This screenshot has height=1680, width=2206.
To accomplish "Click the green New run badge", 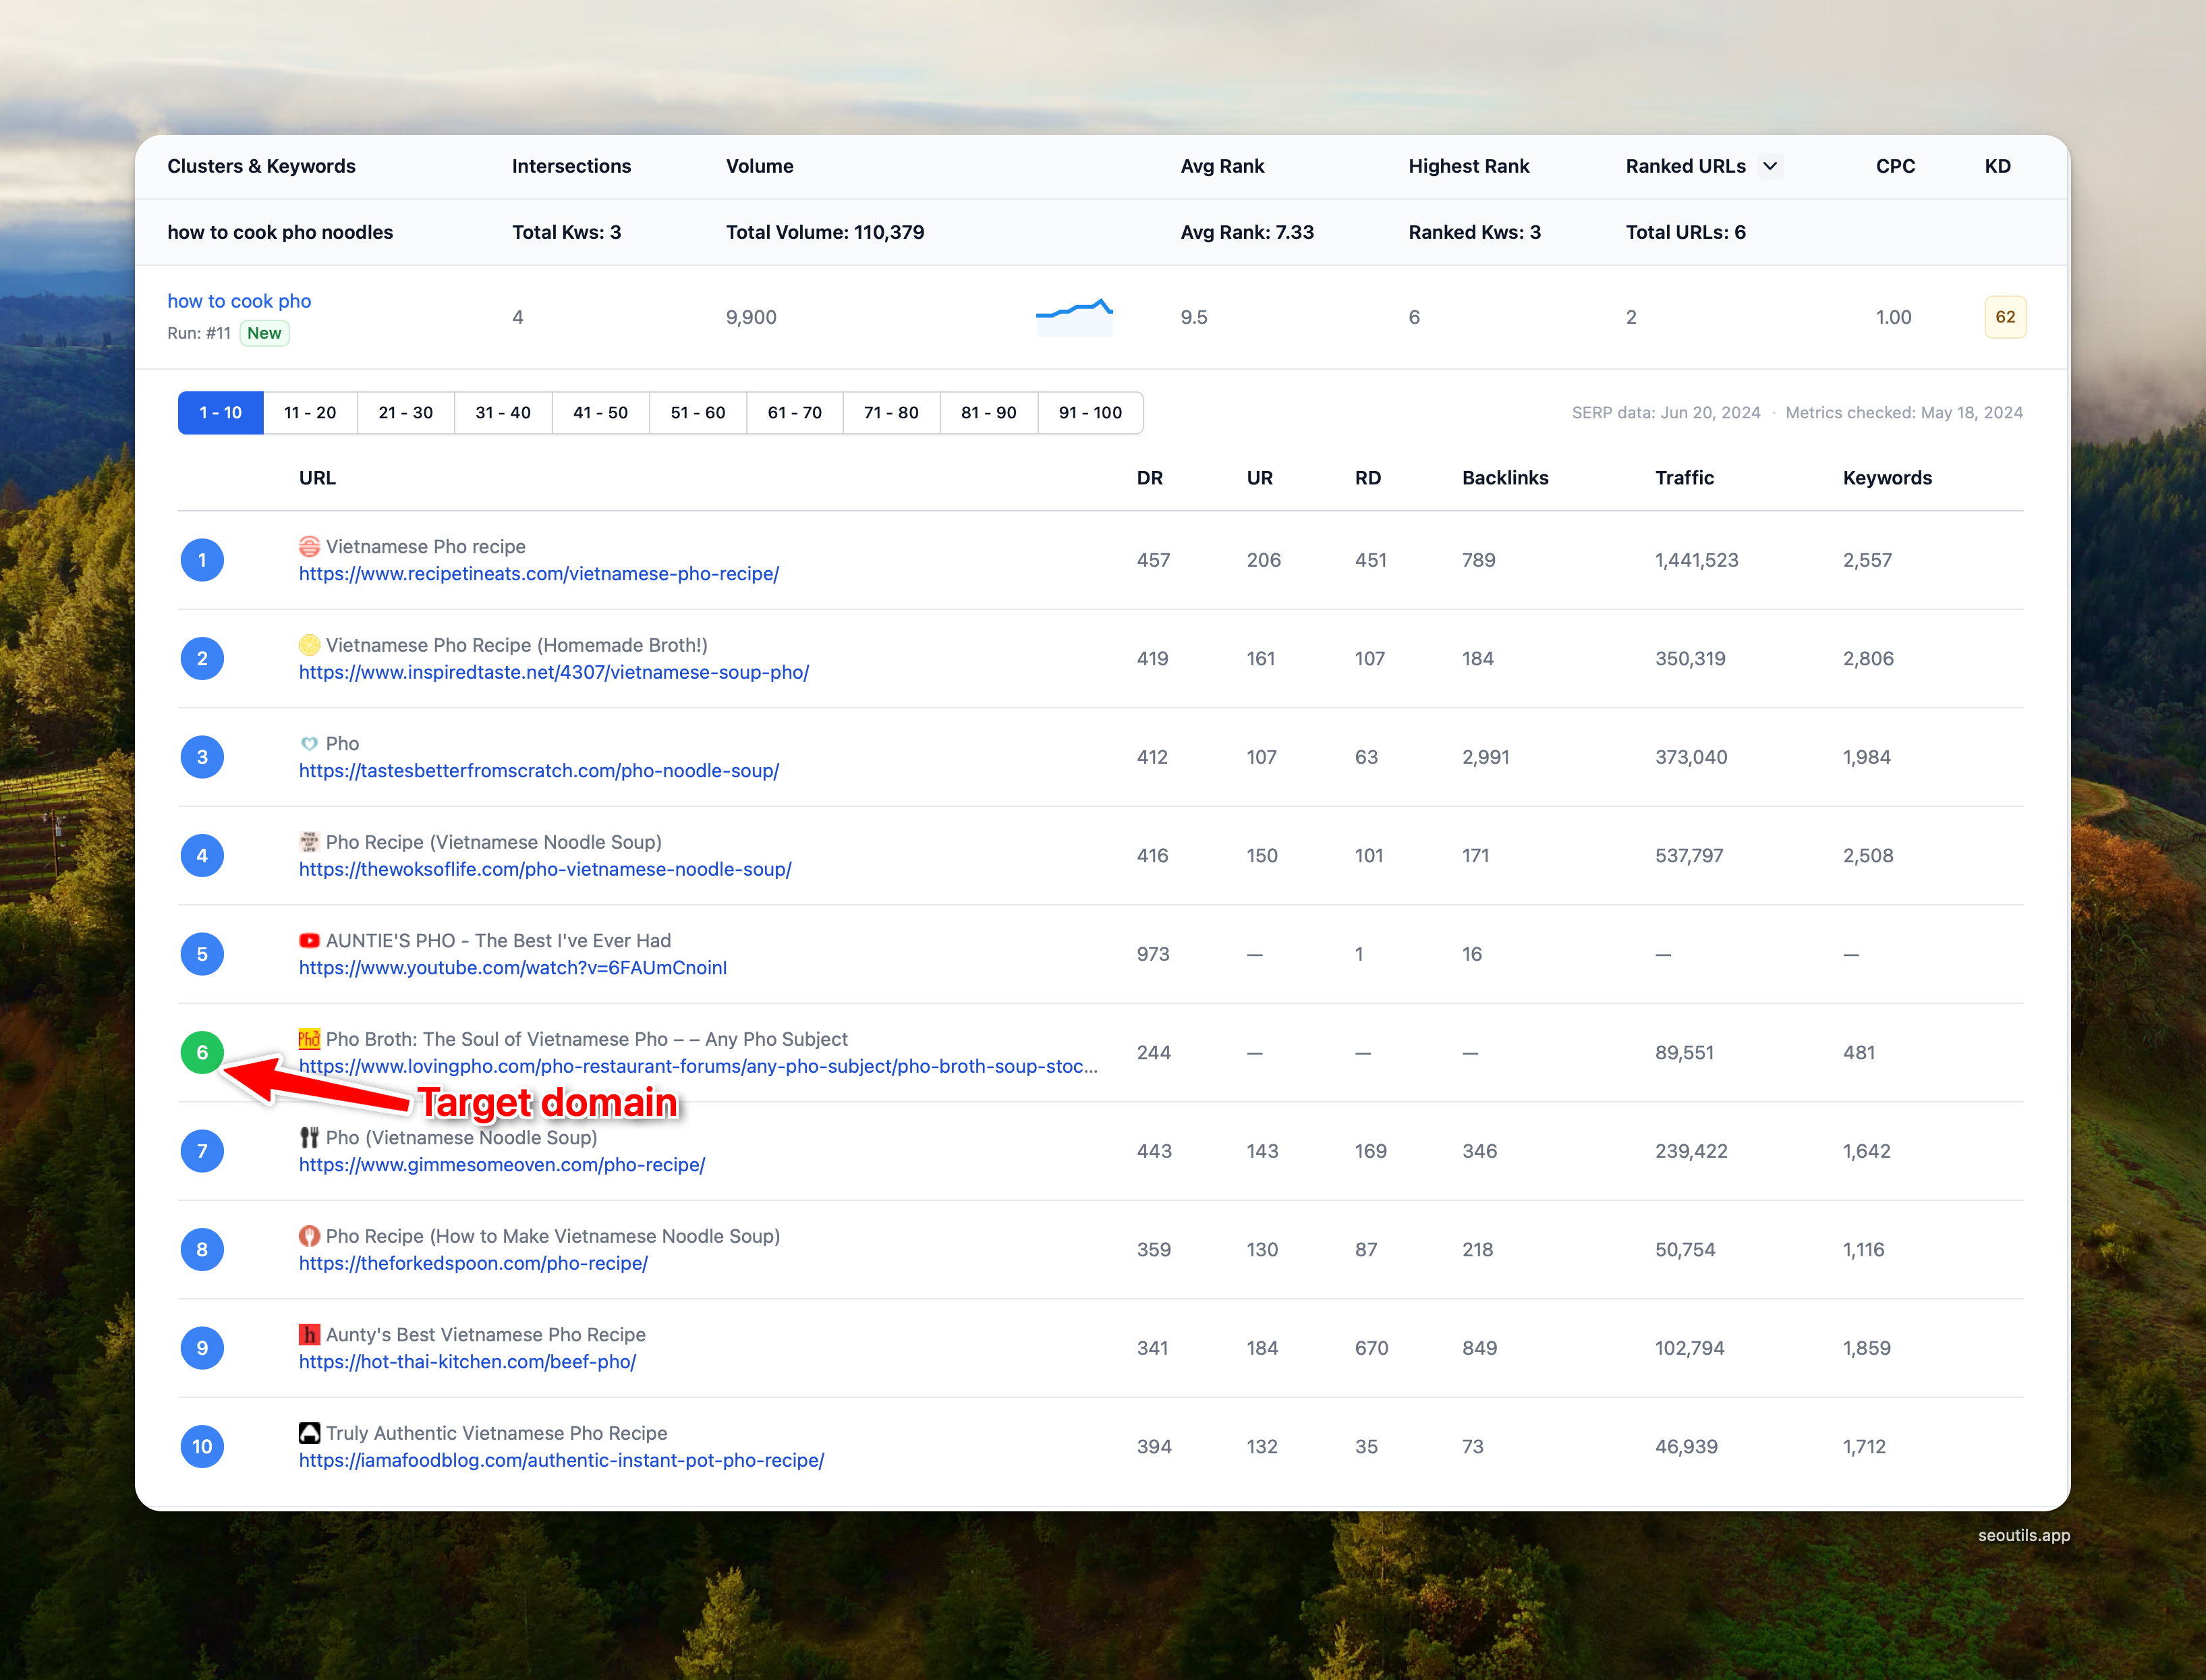I will [264, 333].
